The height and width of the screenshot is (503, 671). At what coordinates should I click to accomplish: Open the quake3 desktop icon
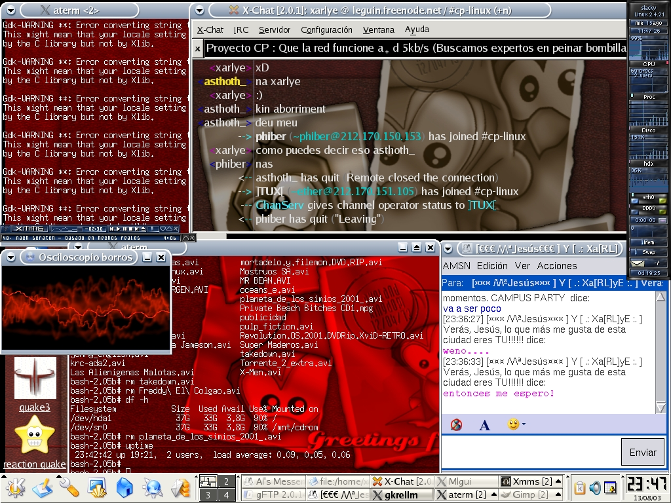point(35,379)
